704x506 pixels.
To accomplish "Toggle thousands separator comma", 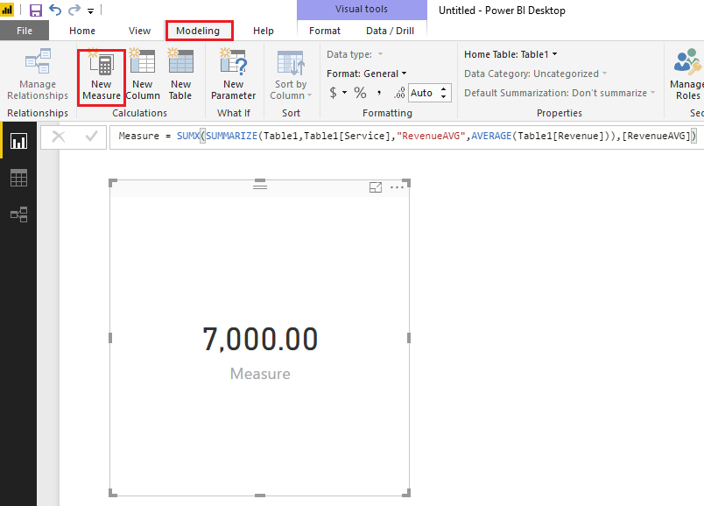I will point(379,93).
